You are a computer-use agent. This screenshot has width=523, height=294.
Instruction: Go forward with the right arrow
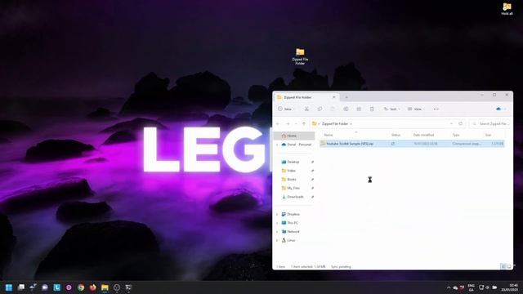[288, 123]
